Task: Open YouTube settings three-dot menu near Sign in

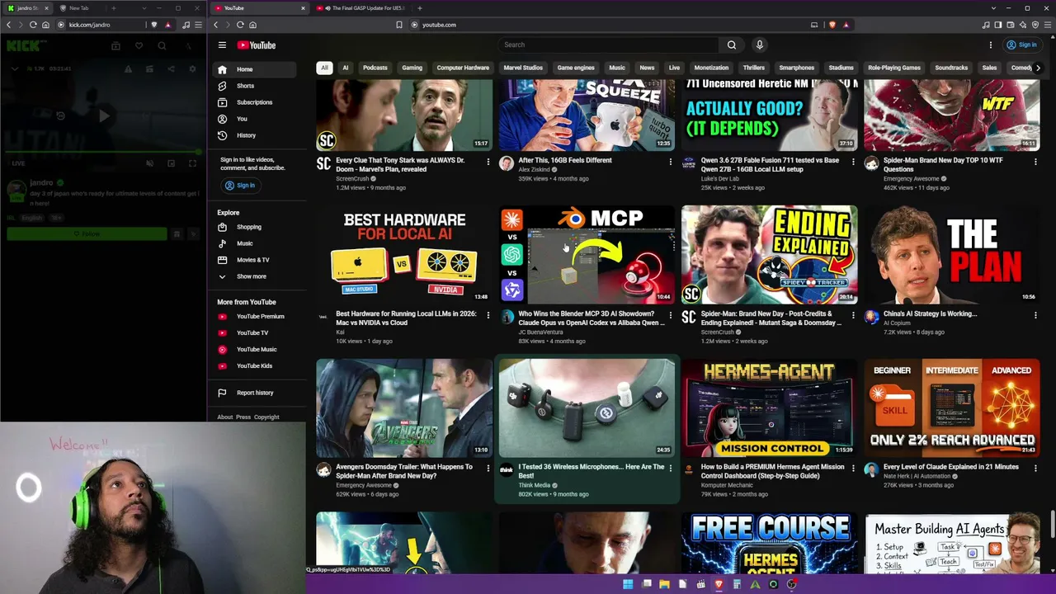Action: [991, 45]
